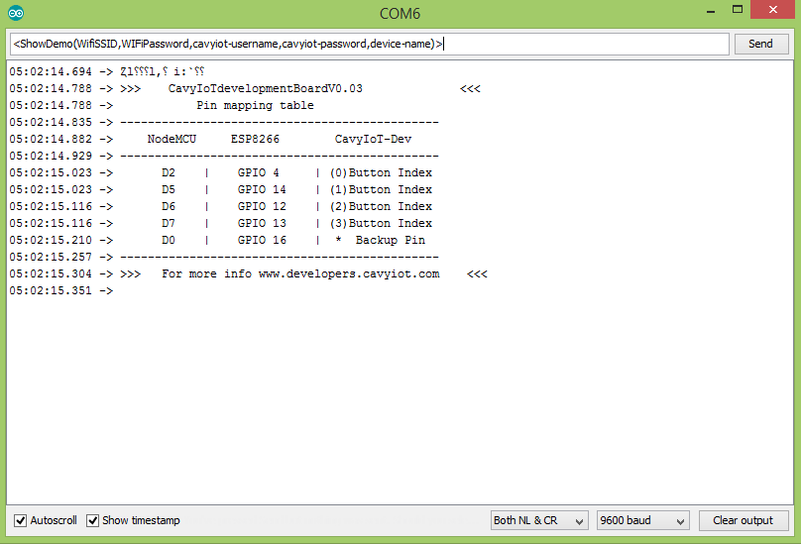Viewport: 801px width, 544px height.
Task: Open the Both NL & CR line ending dropdown
Action: pyautogui.click(x=538, y=520)
